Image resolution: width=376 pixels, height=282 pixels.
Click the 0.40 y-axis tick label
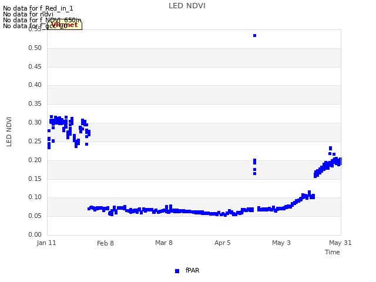[x=35, y=85]
